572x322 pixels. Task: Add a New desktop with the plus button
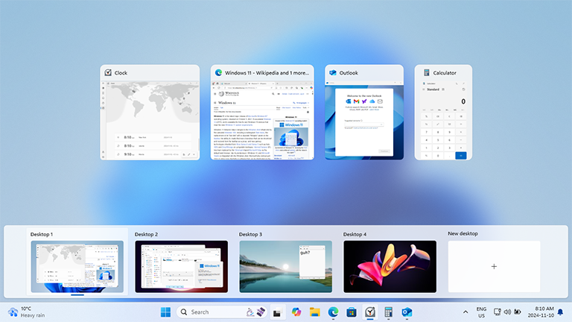point(494,266)
